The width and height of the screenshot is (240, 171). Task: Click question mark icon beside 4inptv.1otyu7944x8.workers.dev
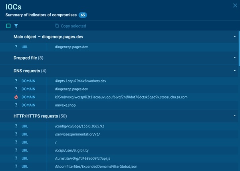pos(16,81)
